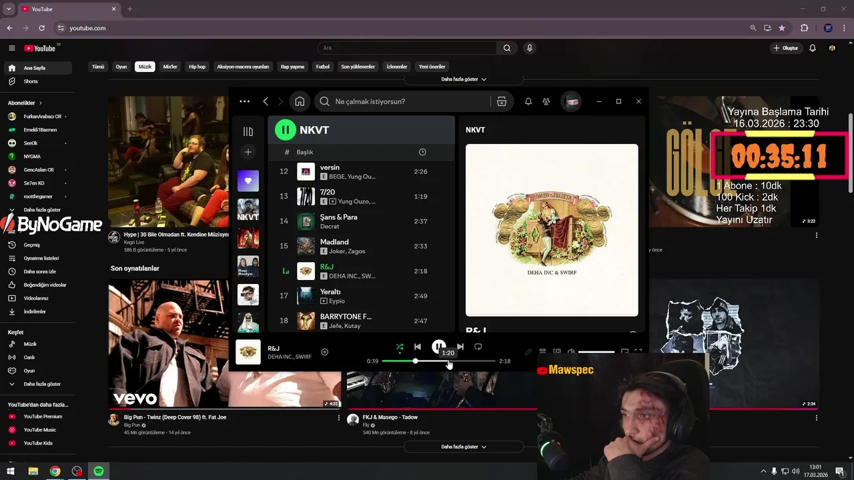
Task: Select track 'Madland' by Joker, Zagos
Action: click(361, 246)
